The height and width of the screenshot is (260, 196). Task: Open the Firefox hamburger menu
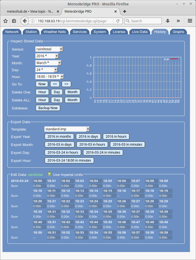[190, 21]
